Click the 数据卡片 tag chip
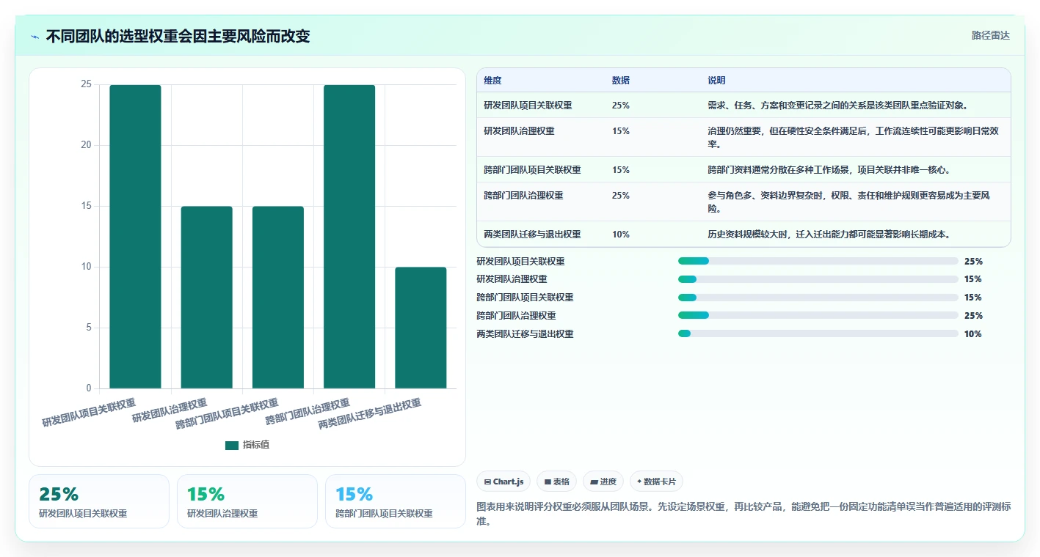 [656, 482]
